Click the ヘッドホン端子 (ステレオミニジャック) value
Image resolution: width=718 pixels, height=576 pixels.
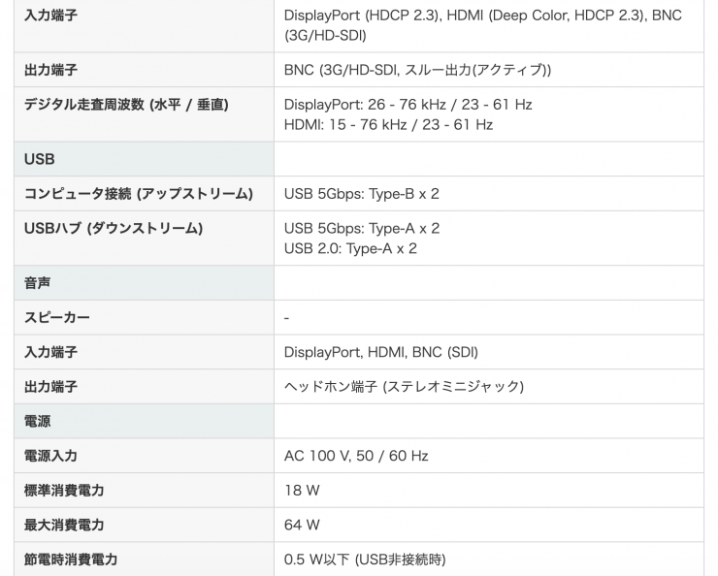404,387
